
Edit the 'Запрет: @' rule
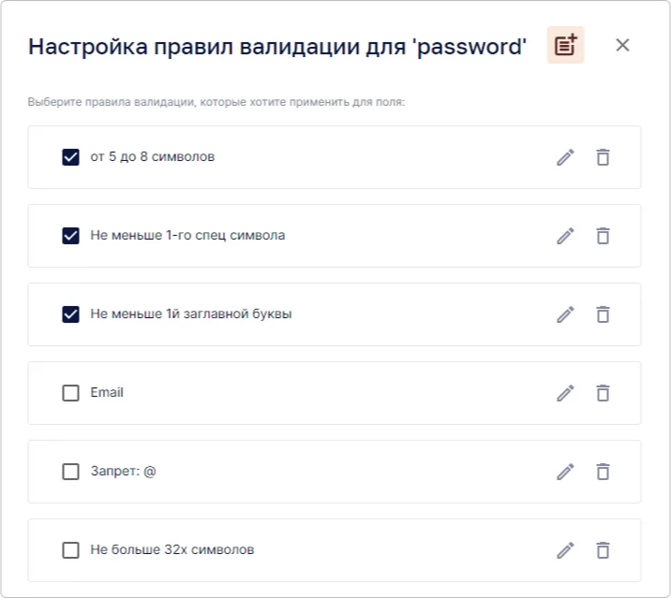click(565, 472)
